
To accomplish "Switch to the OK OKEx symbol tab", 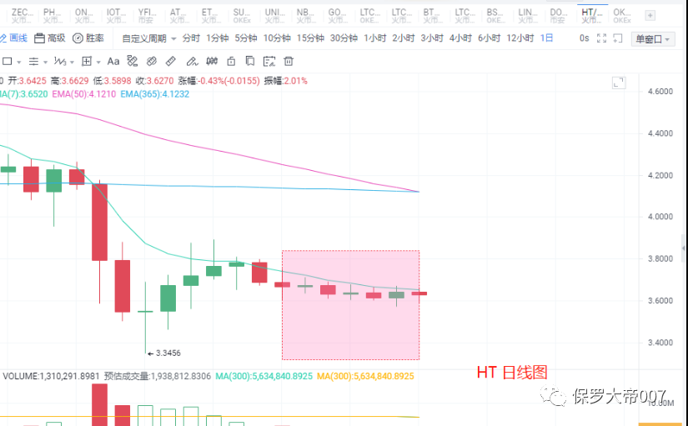I will click(x=622, y=16).
